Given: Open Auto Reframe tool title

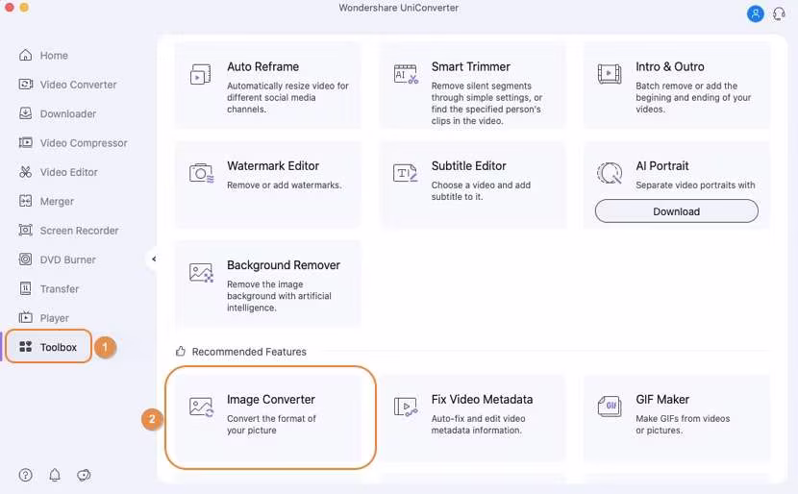Looking at the screenshot, I should pyautogui.click(x=262, y=66).
